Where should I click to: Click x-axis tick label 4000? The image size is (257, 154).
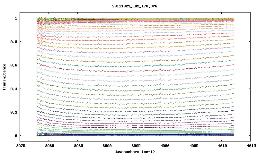165,146
